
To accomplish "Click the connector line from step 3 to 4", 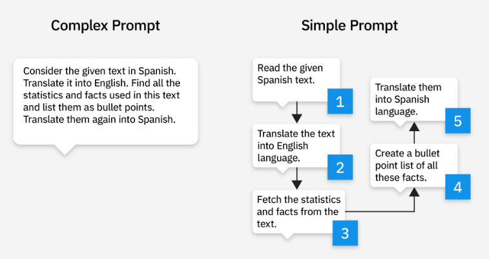I will tap(380, 212).
